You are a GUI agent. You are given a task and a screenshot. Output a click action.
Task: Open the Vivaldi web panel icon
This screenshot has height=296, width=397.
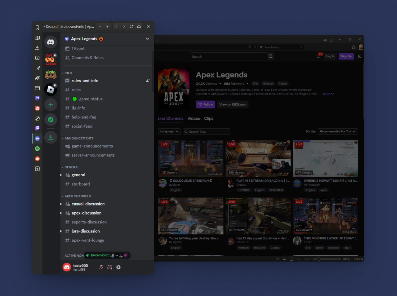pyautogui.click(x=37, y=108)
